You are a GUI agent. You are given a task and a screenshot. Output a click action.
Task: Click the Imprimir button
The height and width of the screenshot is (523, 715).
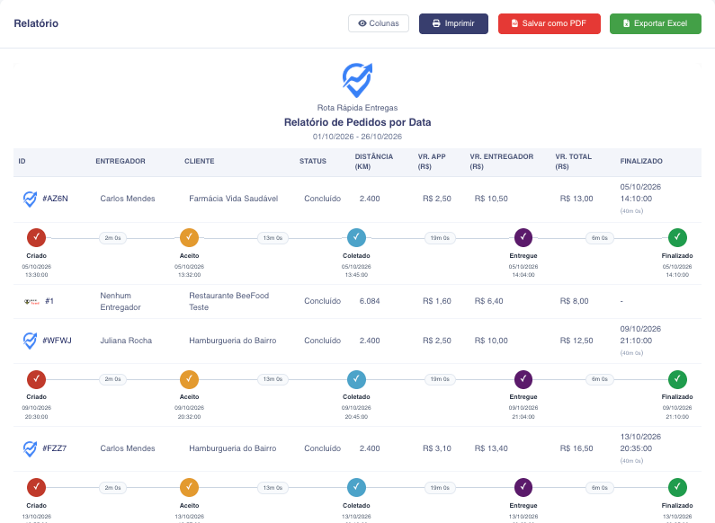point(453,23)
